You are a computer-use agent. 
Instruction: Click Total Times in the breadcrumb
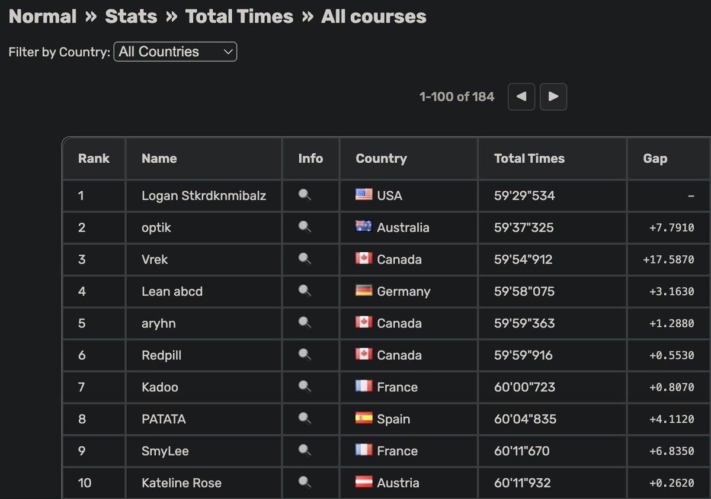click(239, 16)
